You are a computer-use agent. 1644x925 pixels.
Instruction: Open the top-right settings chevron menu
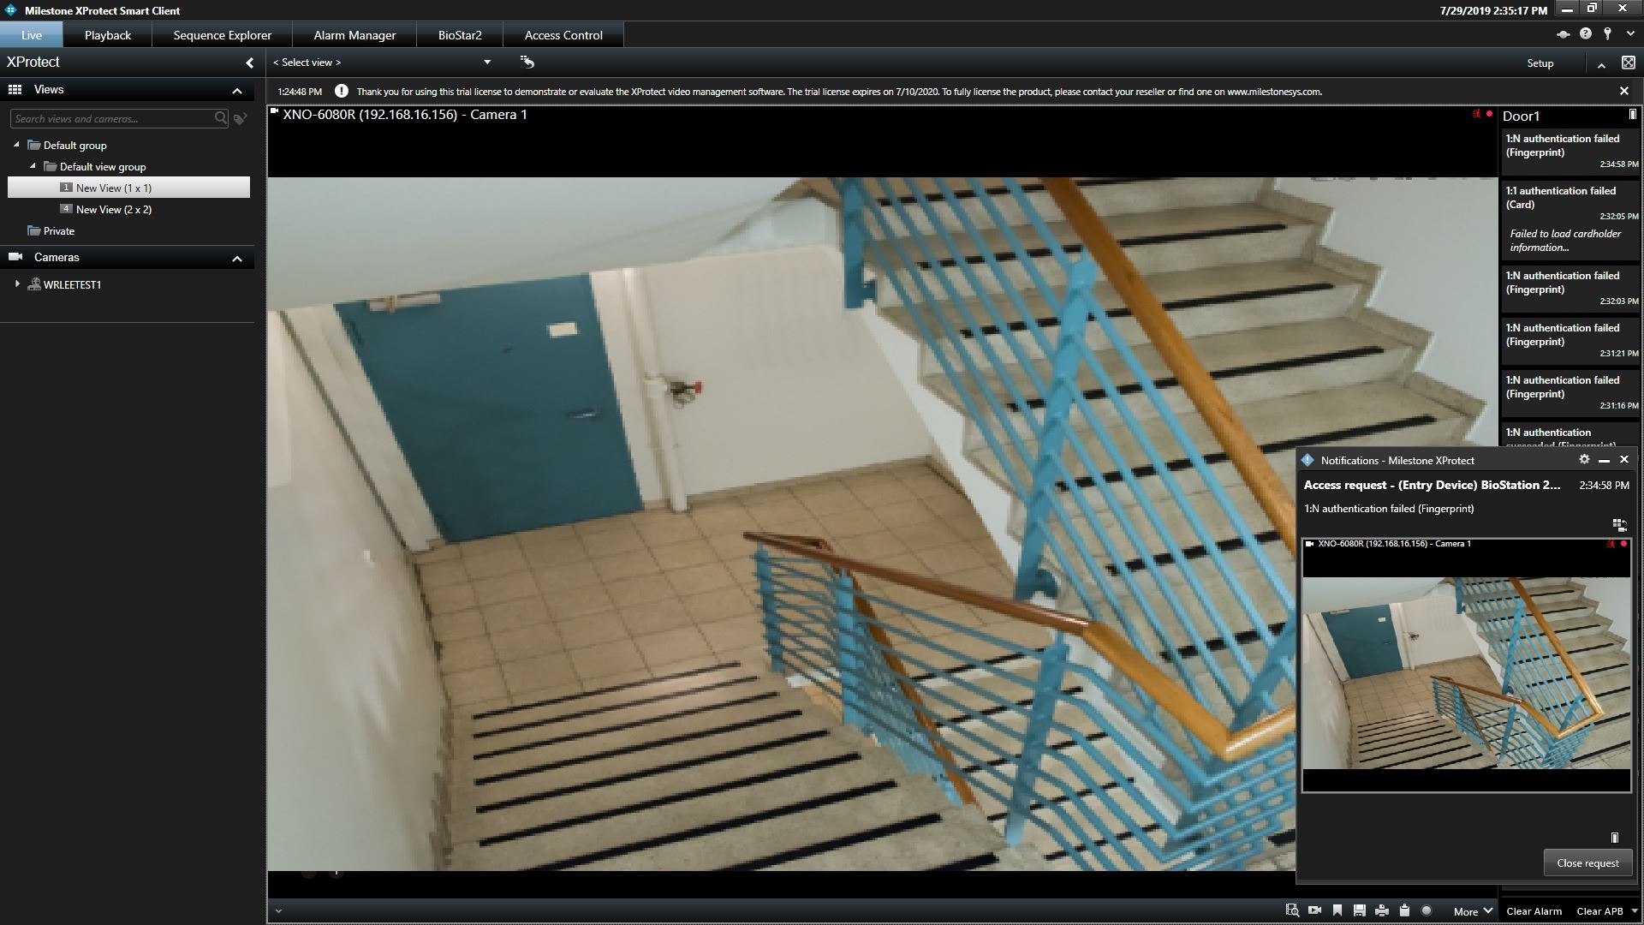pos(1629,33)
